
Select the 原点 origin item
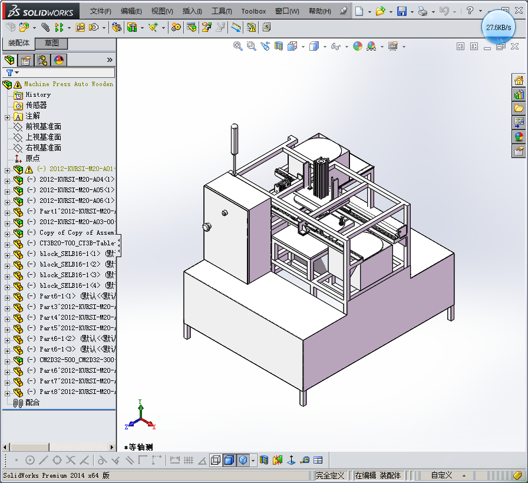pyautogui.click(x=32, y=158)
